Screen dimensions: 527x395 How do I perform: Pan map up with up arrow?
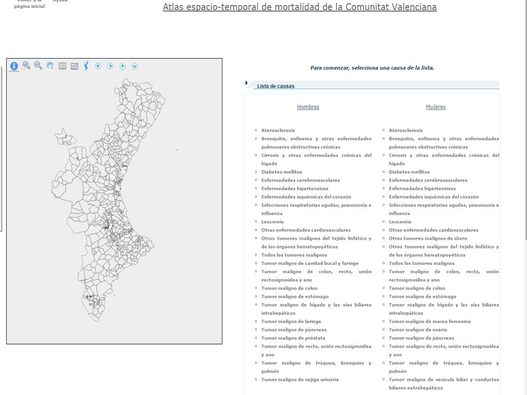(x=122, y=66)
